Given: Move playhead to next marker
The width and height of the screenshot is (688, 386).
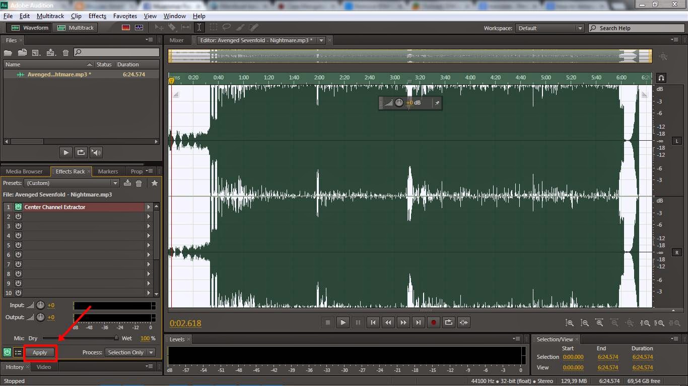Looking at the screenshot, I should [x=418, y=323].
